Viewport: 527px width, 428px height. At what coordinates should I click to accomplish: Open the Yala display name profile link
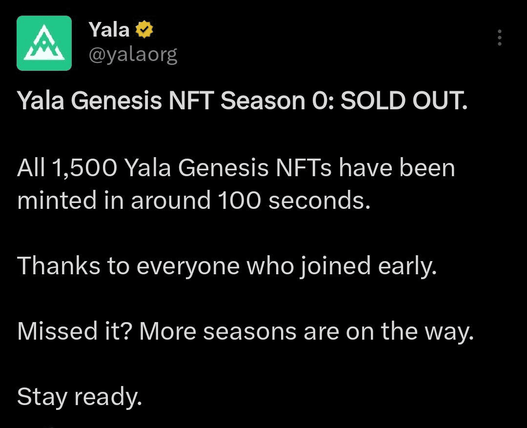click(109, 29)
